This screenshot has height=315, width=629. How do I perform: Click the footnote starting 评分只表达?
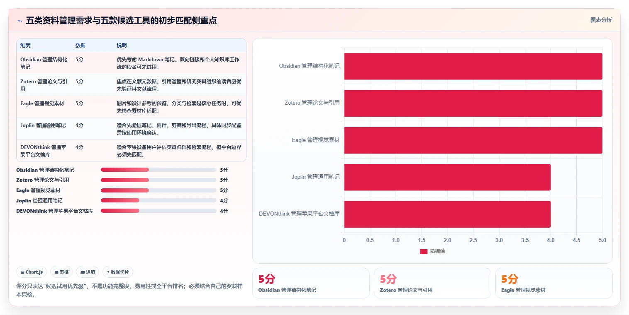click(129, 291)
